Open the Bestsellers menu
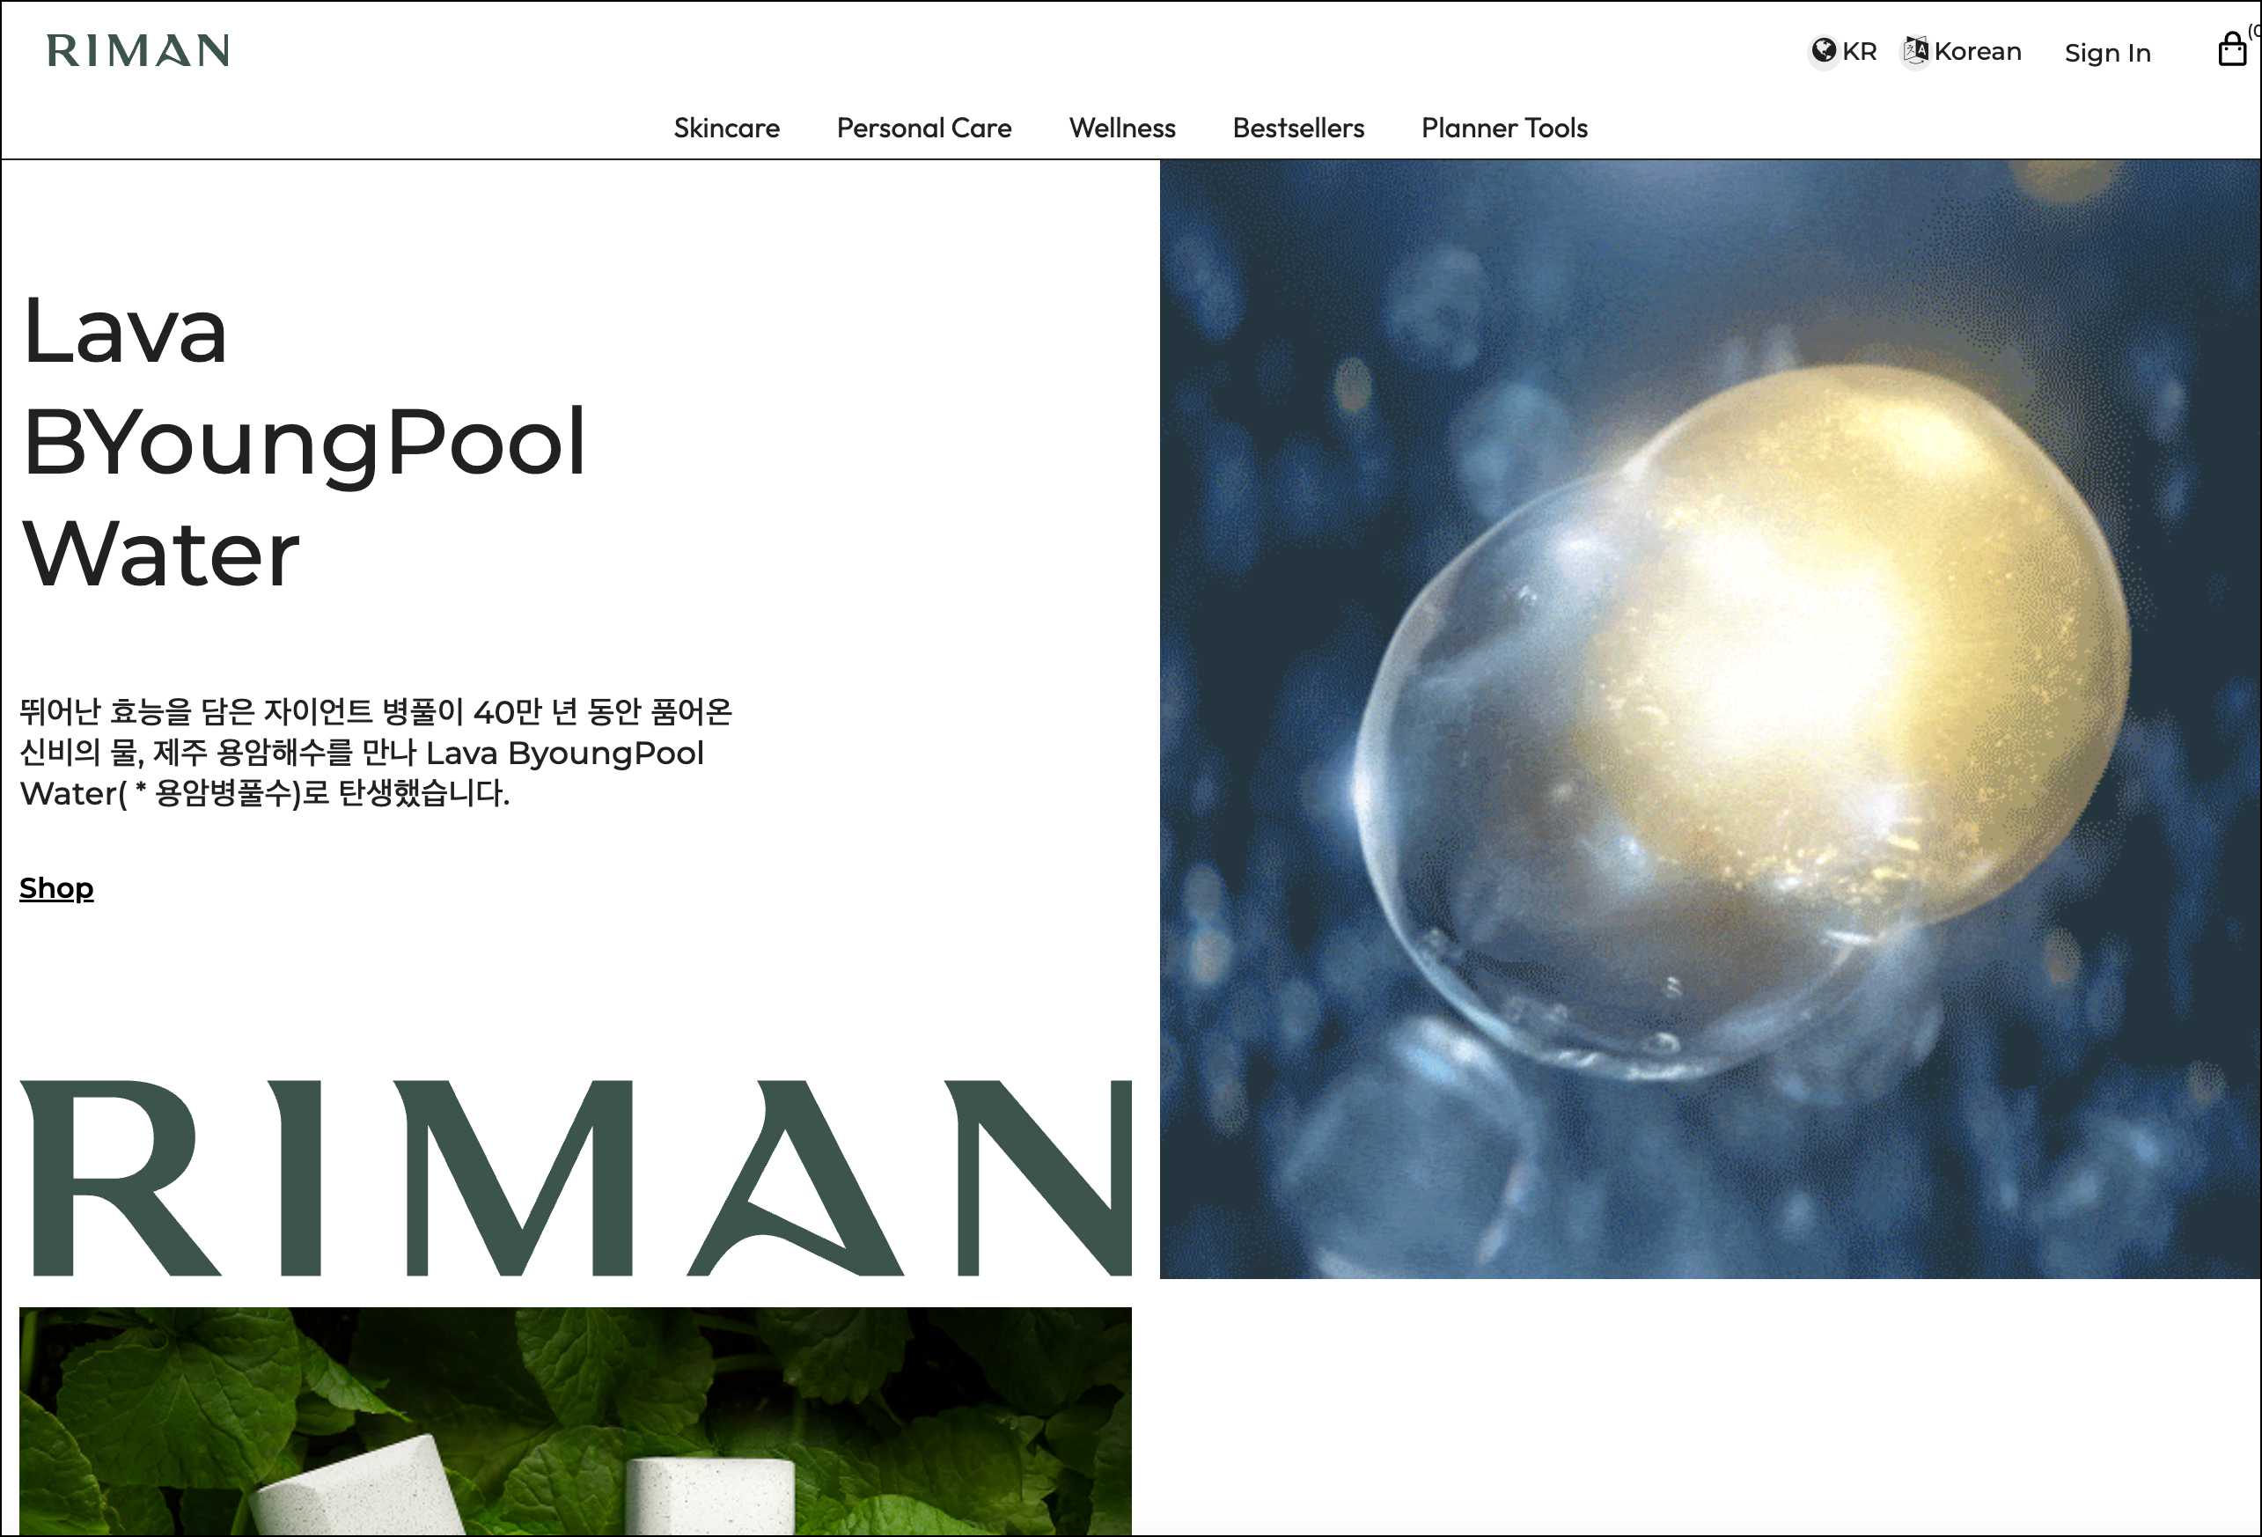This screenshot has width=2262, height=1537. [1297, 128]
